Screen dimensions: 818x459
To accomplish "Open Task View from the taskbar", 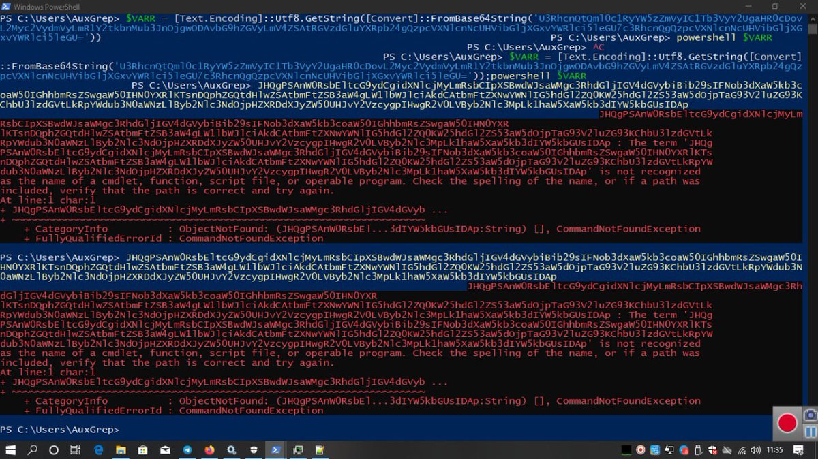I will [75, 450].
